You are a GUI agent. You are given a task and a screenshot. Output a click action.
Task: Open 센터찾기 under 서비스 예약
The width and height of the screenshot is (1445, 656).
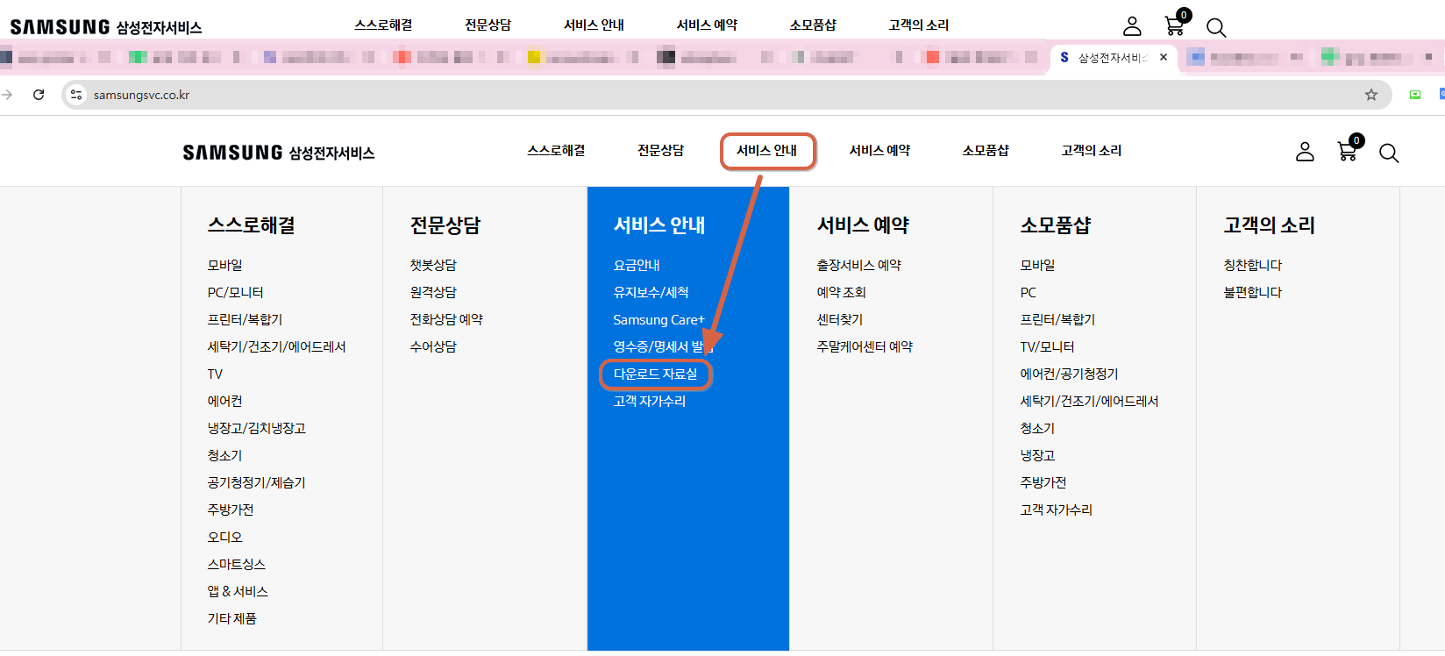point(839,319)
